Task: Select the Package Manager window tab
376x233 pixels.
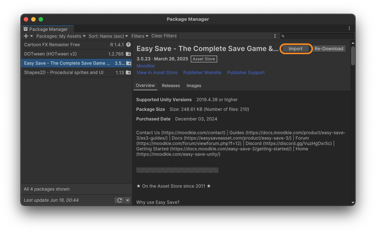Action: pos(48,29)
